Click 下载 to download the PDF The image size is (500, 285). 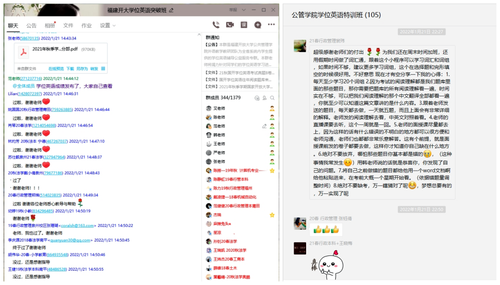(x=70, y=69)
